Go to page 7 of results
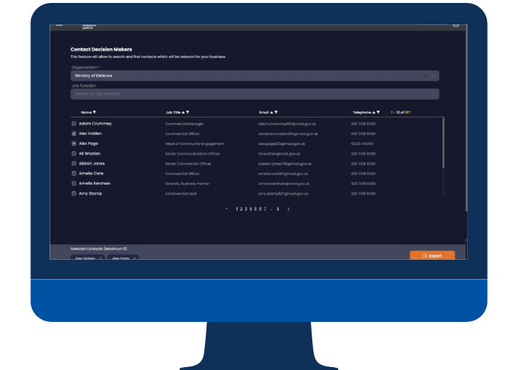Image resolution: width=518 pixels, height=370 pixels. (265, 209)
